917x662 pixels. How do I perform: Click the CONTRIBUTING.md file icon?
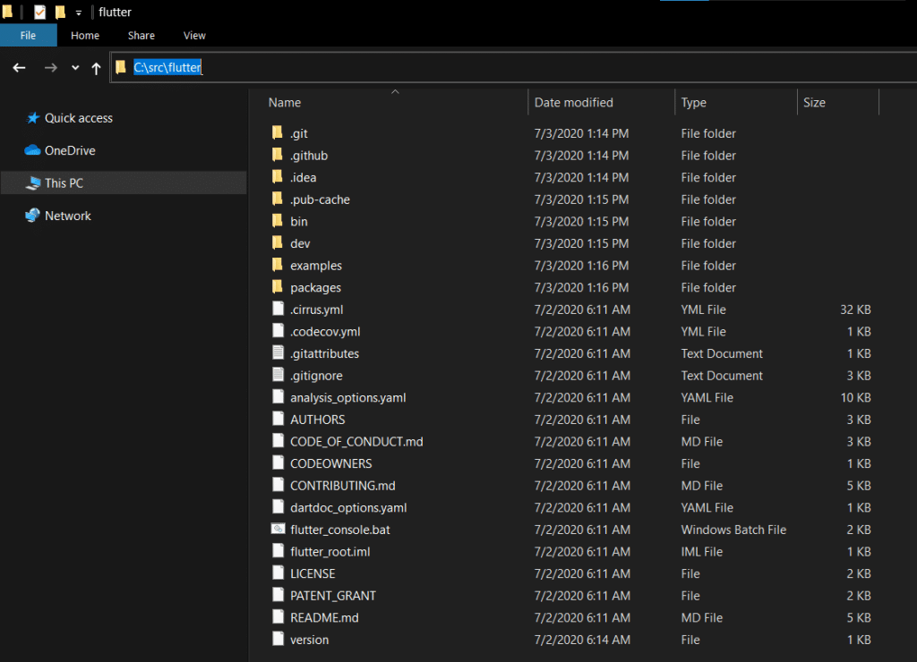(x=278, y=485)
